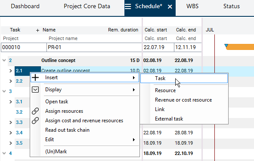Expand task 3.1
254x161 pixels.
tap(11, 102)
